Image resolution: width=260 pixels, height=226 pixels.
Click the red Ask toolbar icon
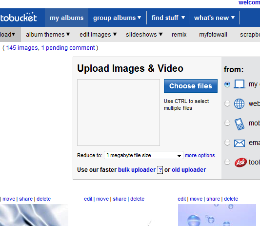click(x=240, y=162)
